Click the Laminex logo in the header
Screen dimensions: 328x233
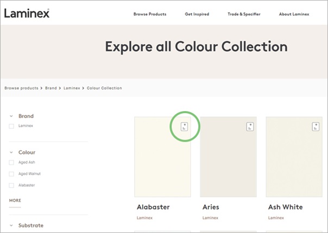tap(27, 13)
